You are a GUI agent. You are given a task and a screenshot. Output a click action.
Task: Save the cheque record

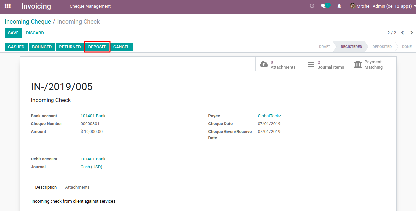[x=13, y=33]
